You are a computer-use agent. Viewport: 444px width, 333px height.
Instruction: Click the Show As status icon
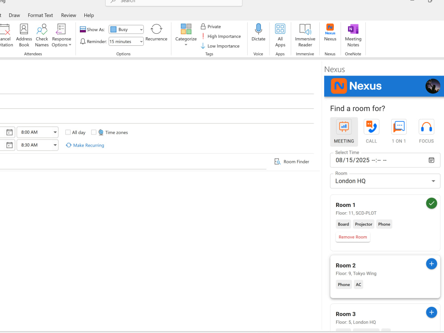click(x=83, y=29)
